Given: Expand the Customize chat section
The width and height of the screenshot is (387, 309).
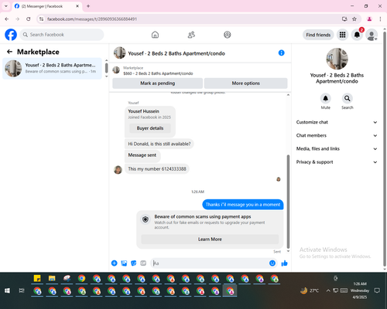Looking at the screenshot, I should click(337, 122).
